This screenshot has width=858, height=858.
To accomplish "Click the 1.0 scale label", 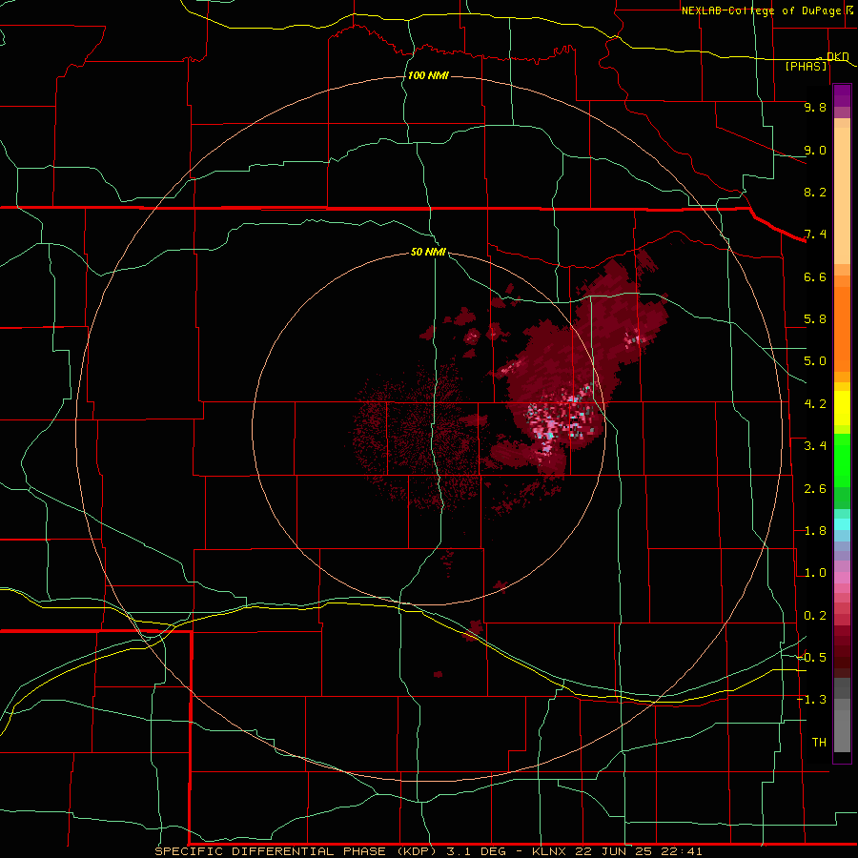I will pyautogui.click(x=815, y=573).
